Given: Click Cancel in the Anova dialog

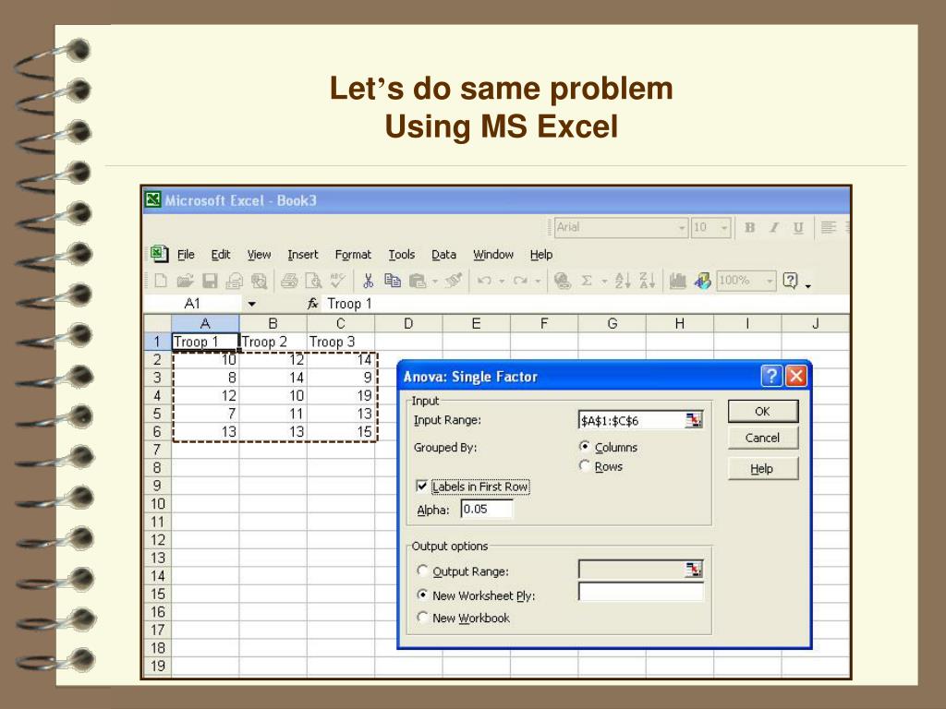Looking at the screenshot, I should (x=762, y=438).
